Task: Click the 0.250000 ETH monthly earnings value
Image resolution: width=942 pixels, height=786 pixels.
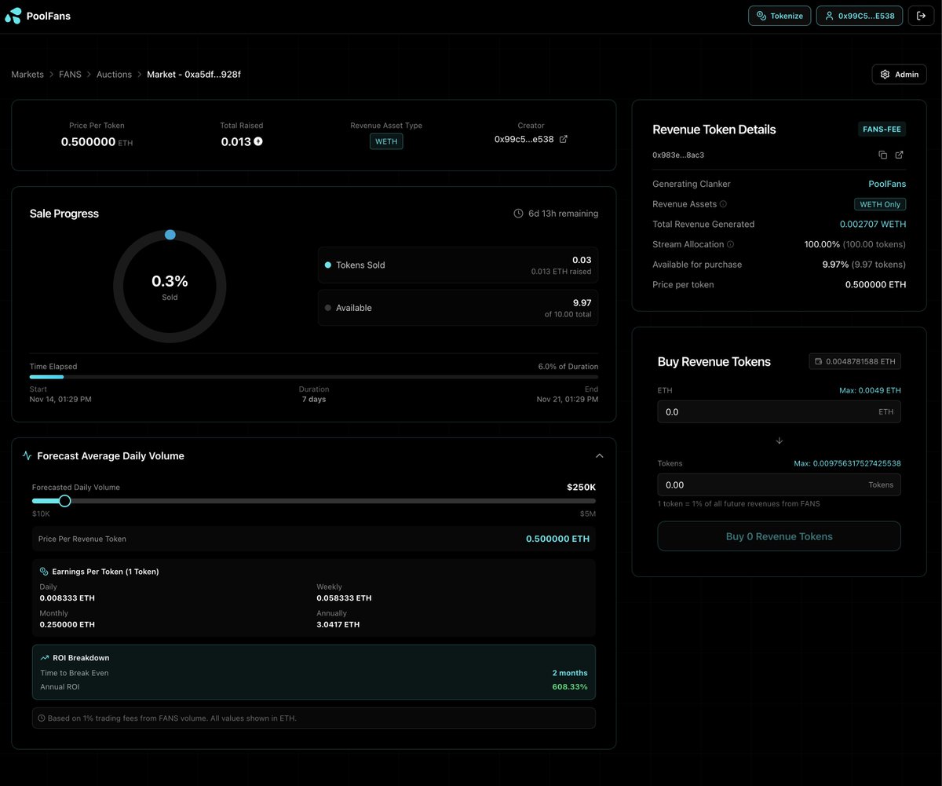Action: click(x=68, y=625)
